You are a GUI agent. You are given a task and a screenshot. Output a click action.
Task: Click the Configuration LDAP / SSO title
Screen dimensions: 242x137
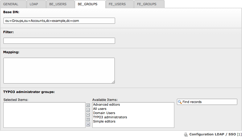[x=213, y=134]
